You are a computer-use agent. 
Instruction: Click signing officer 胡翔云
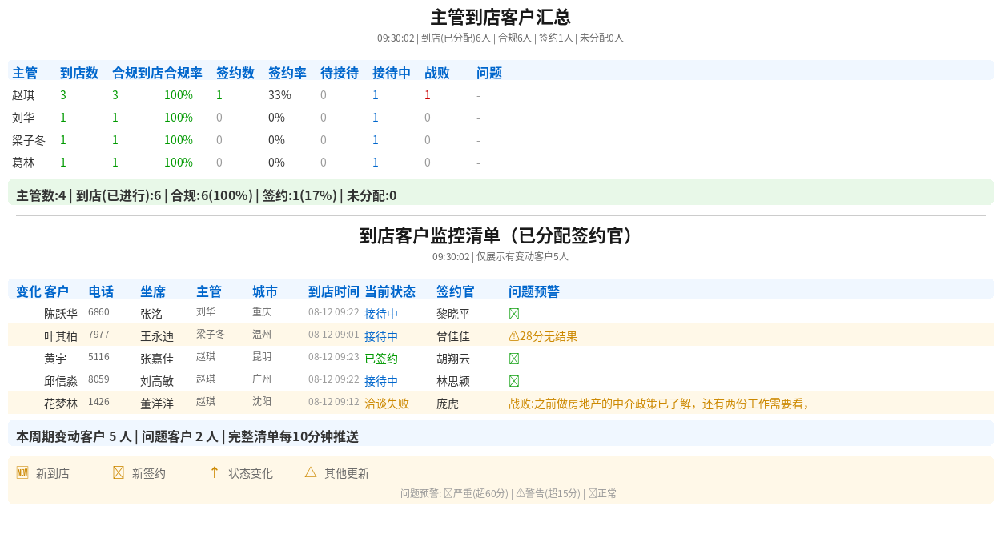(x=453, y=359)
